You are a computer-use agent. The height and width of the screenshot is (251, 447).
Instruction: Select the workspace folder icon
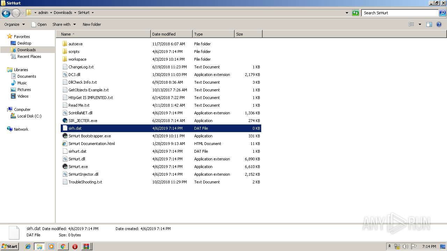pos(65,59)
